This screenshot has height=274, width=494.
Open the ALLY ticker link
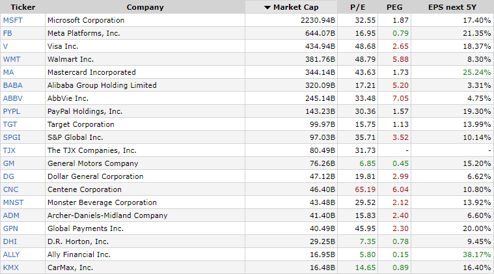tap(11, 254)
